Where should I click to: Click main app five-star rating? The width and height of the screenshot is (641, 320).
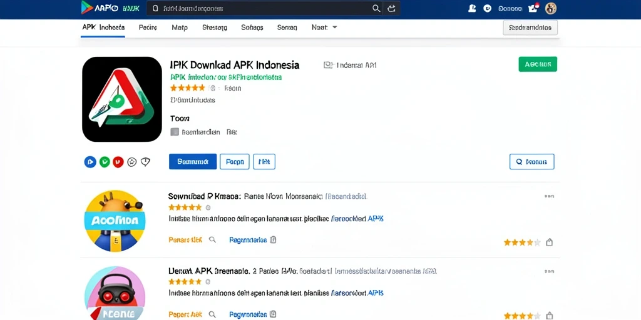(x=187, y=87)
